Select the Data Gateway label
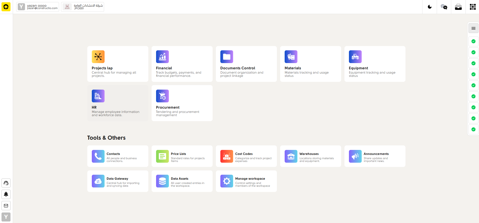Image resolution: width=479 pixels, height=223 pixels. tap(117, 179)
